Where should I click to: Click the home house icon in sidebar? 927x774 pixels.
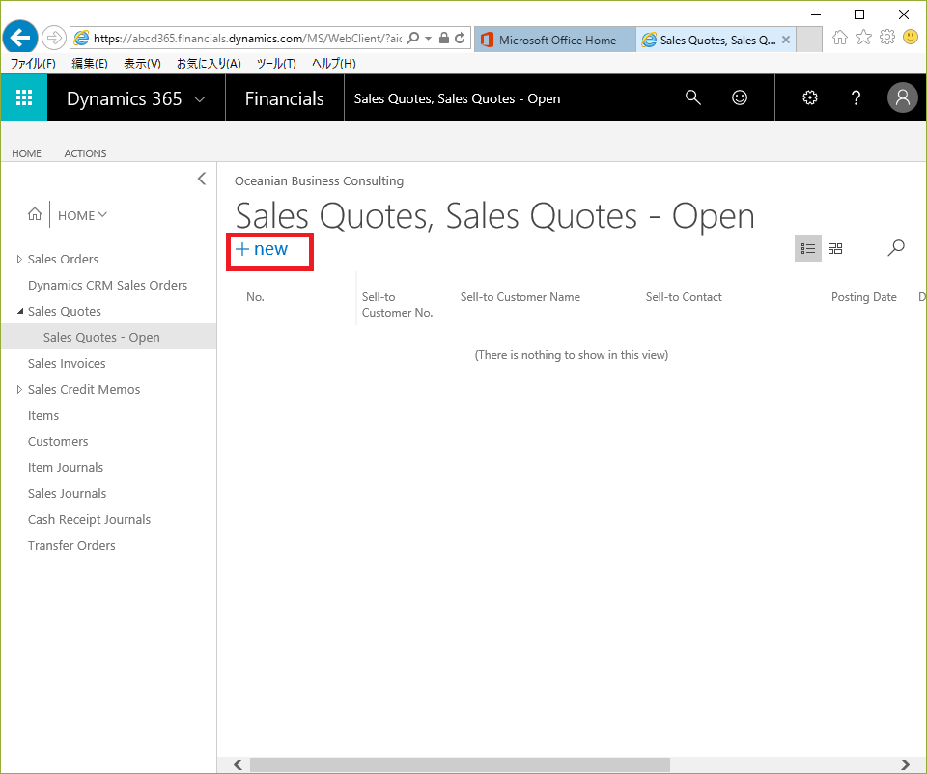[35, 214]
